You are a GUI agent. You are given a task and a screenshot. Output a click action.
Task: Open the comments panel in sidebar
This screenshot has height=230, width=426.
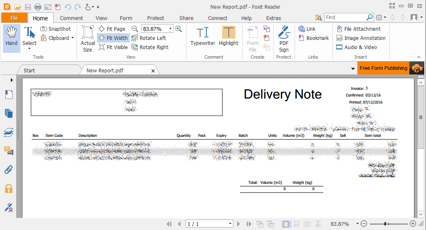pyautogui.click(x=8, y=151)
